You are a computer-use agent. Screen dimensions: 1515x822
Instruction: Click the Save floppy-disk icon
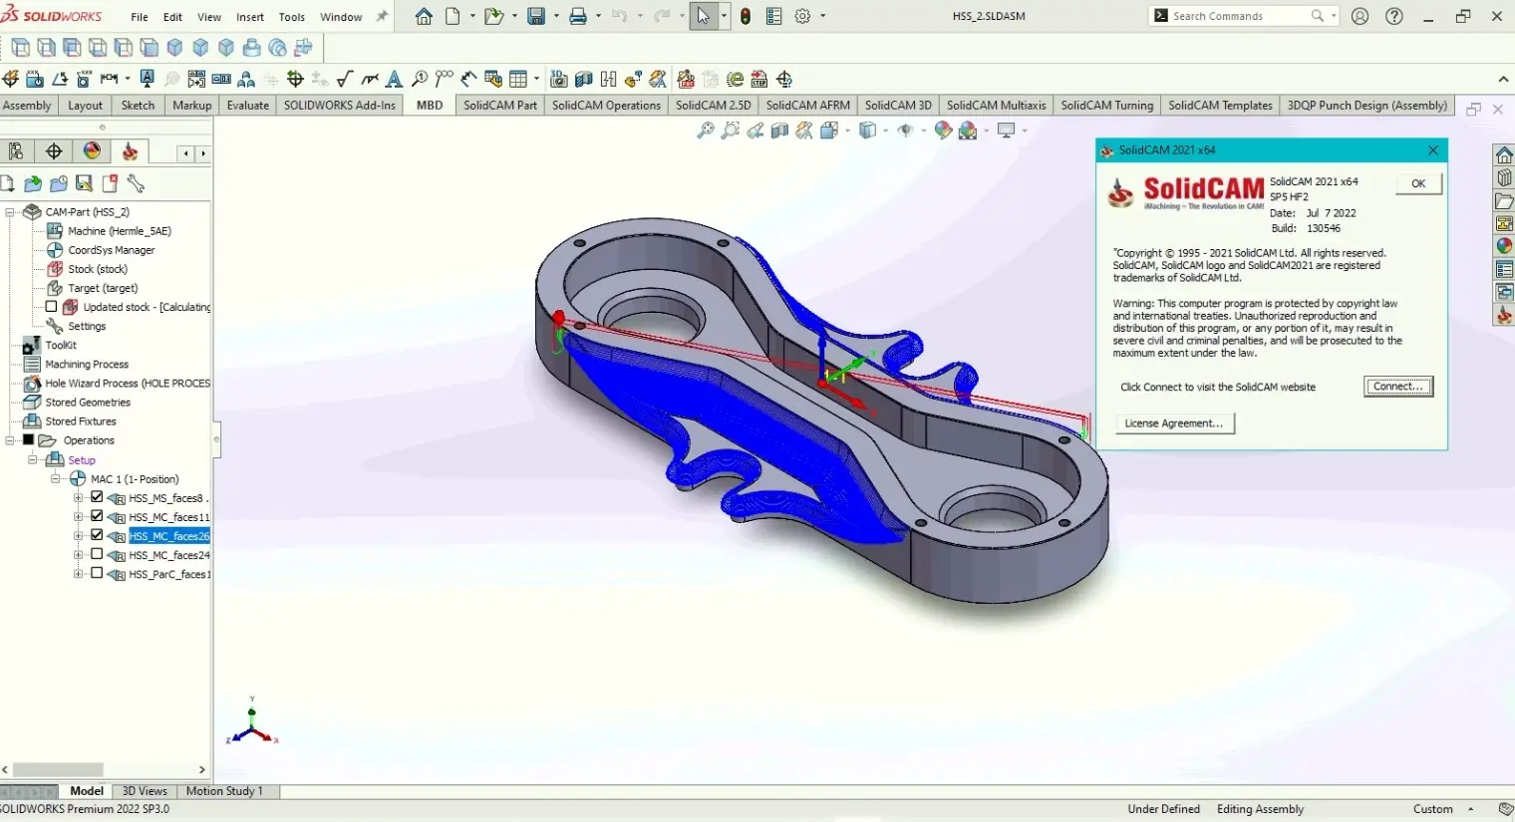(x=536, y=16)
